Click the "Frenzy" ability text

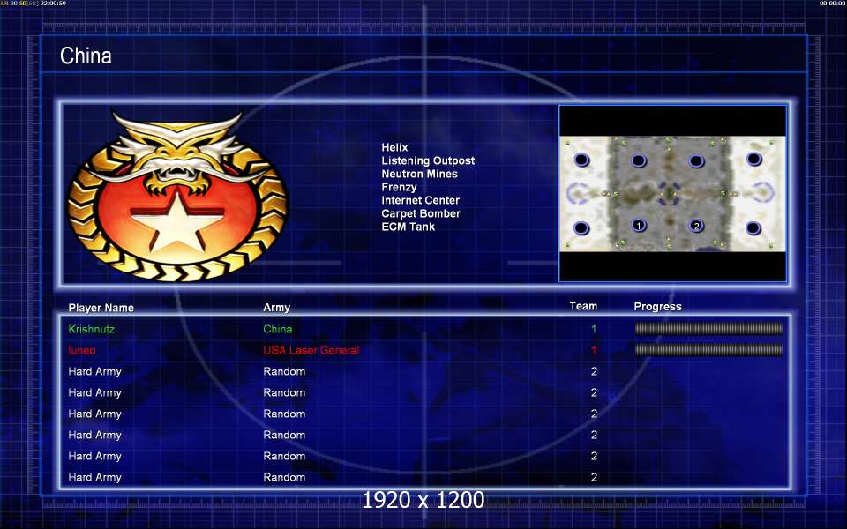399,187
